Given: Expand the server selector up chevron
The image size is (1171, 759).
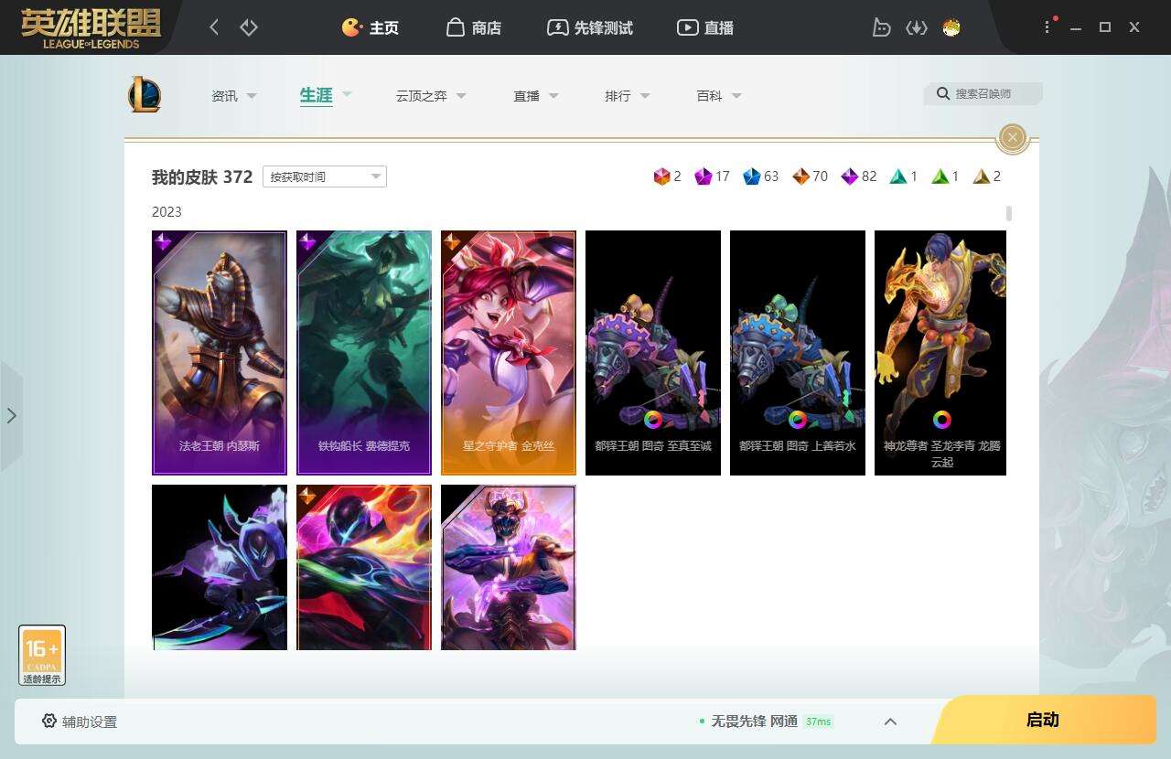Looking at the screenshot, I should click(890, 722).
